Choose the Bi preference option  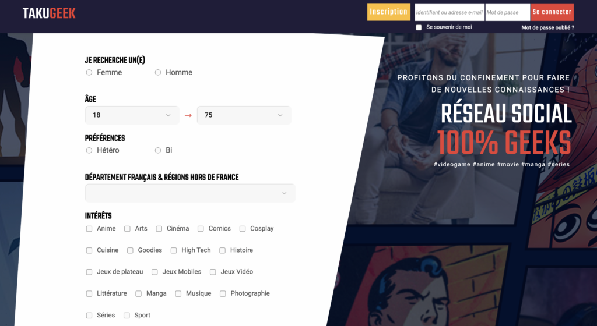click(x=158, y=150)
